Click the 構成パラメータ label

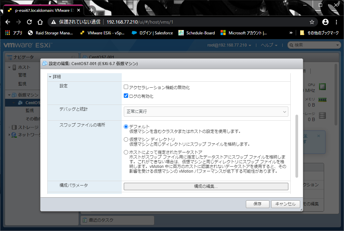[x=74, y=185]
